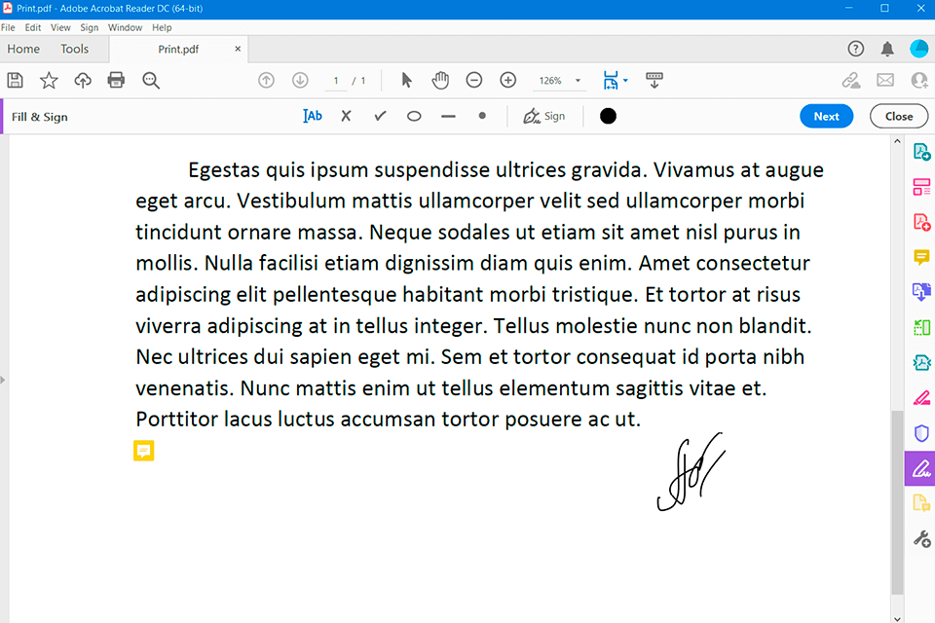
Task: Print the document with the printer icon
Action: pyautogui.click(x=116, y=81)
